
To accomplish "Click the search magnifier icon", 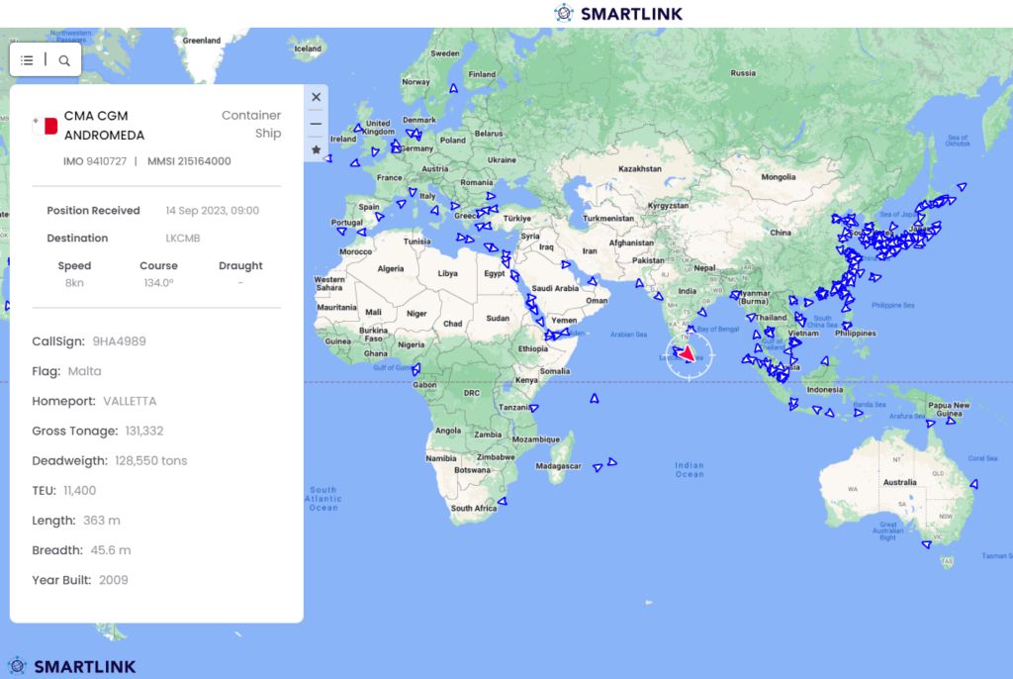I will click(64, 60).
